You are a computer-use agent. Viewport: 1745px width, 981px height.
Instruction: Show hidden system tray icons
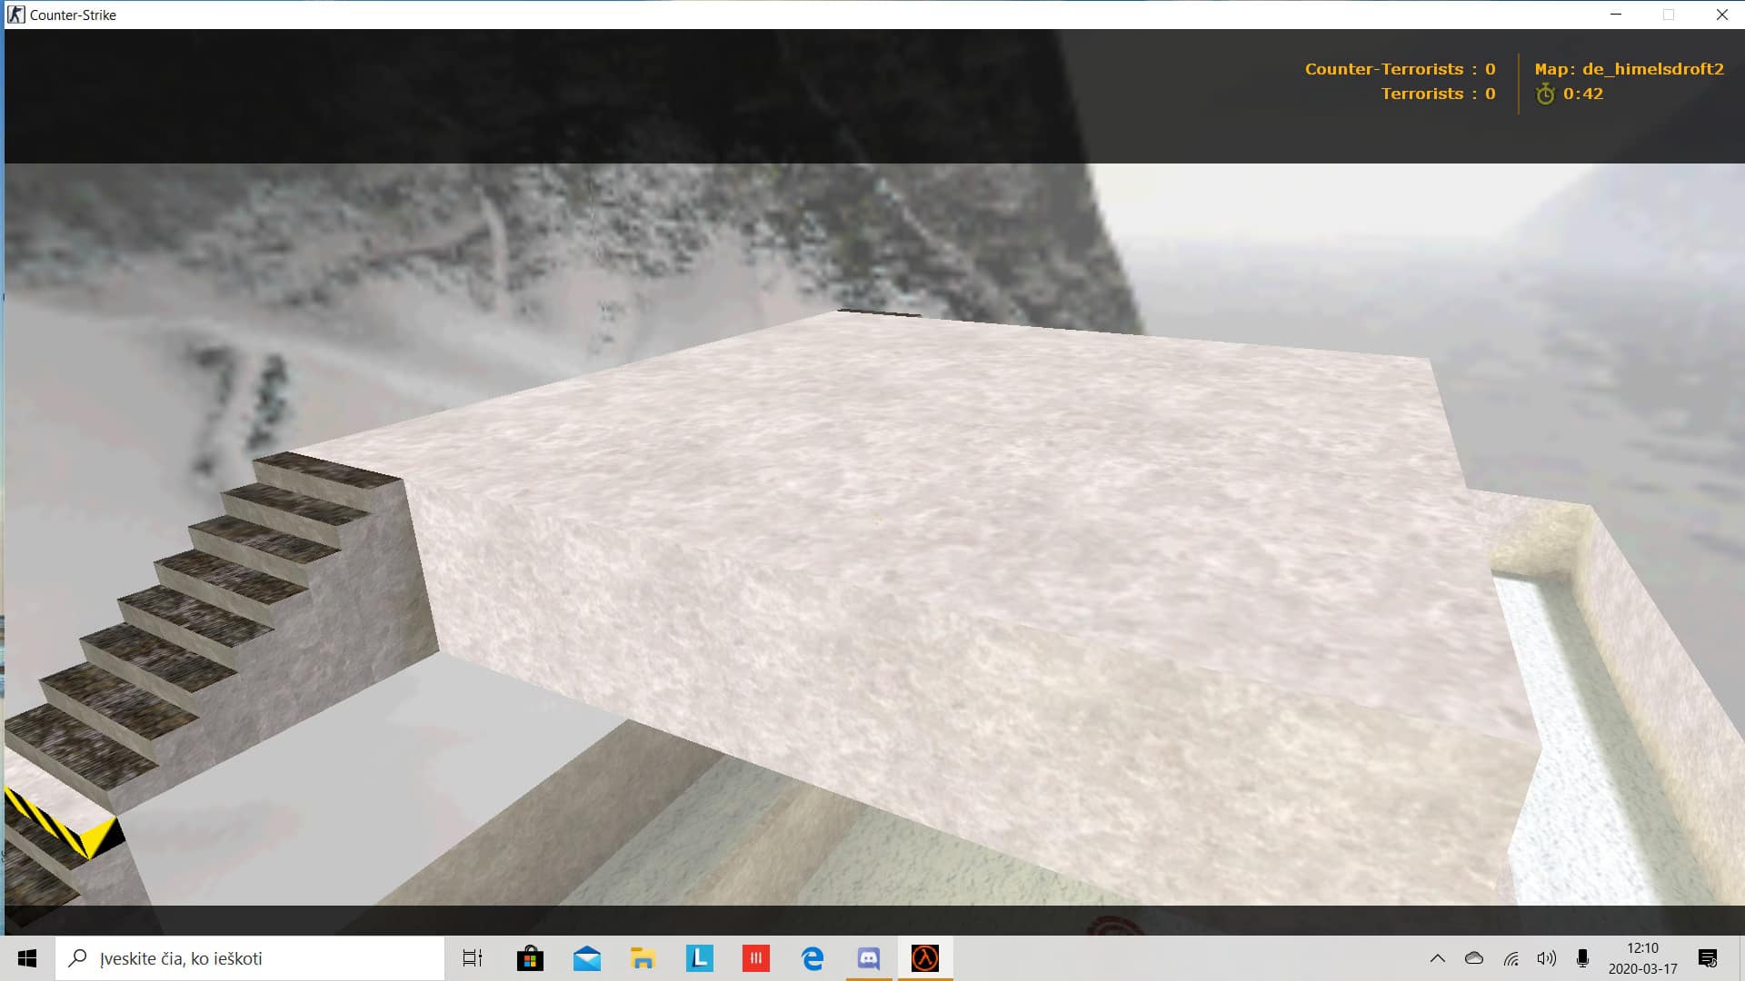point(1438,958)
